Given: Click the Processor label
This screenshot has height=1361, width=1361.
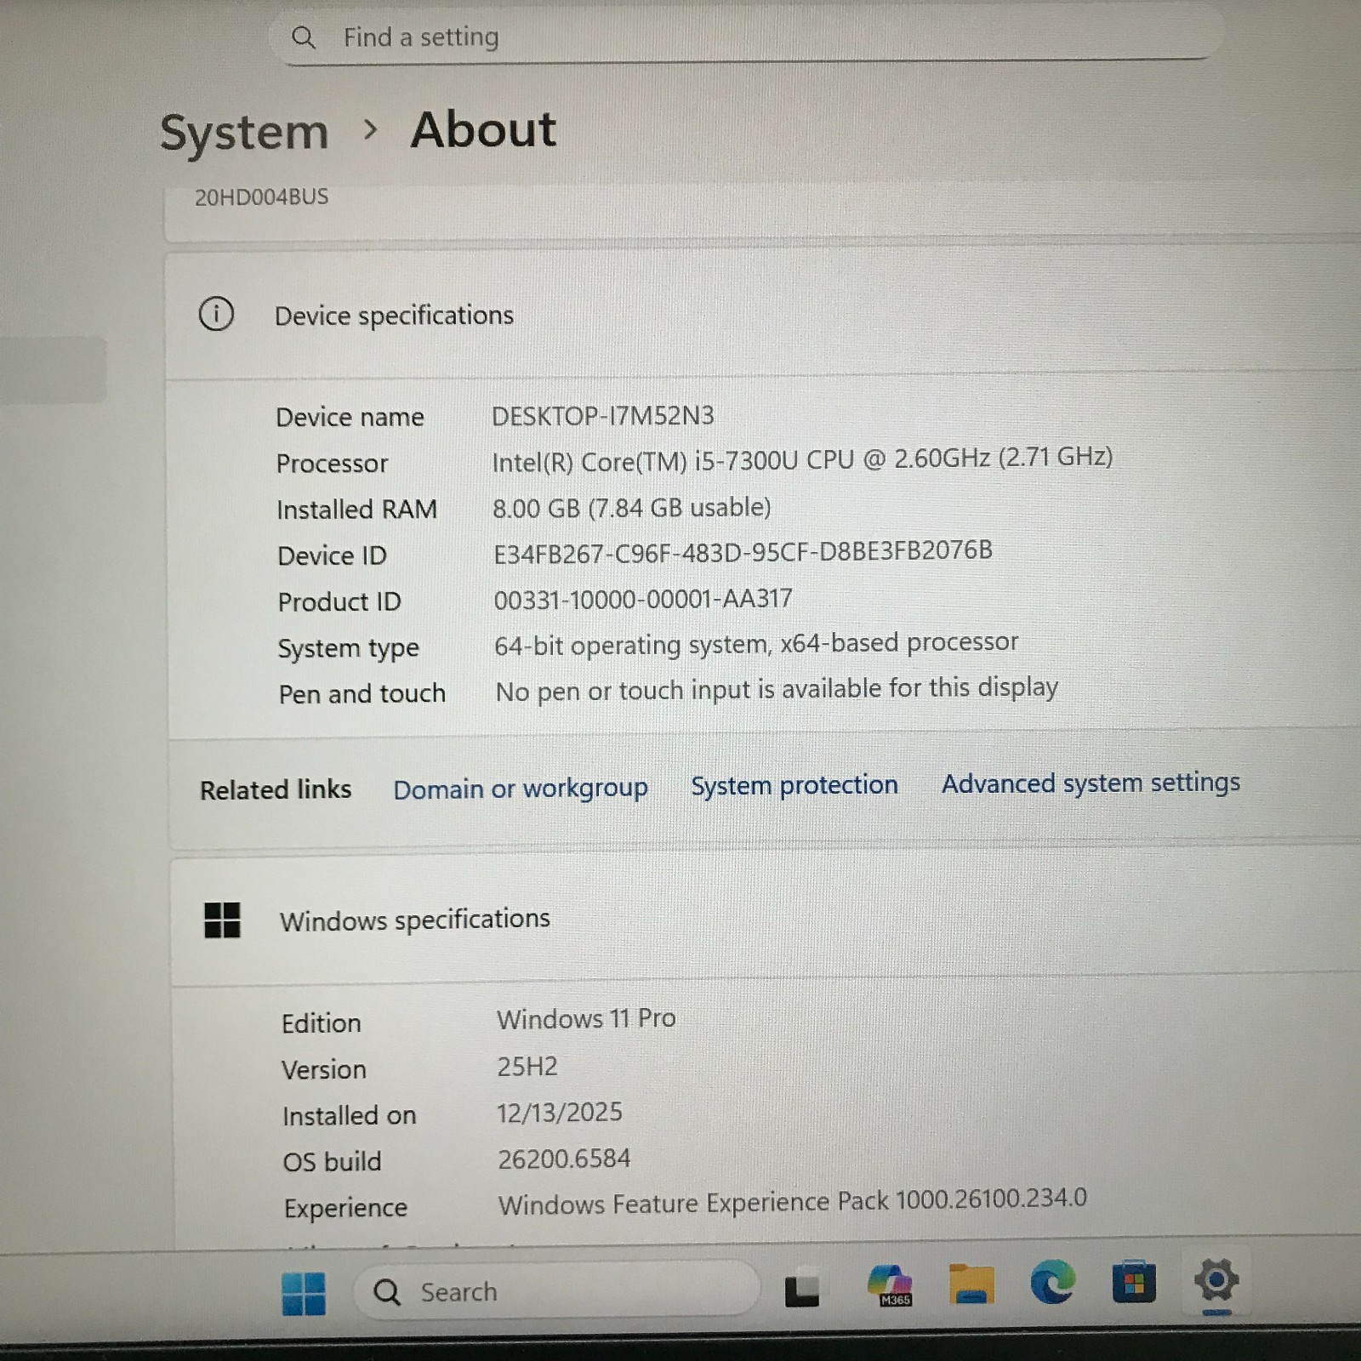Looking at the screenshot, I should coord(332,464).
